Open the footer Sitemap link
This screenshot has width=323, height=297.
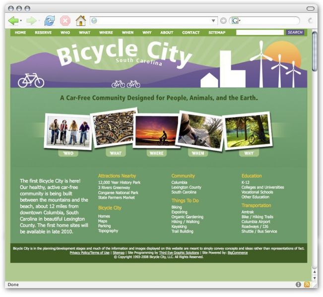(119, 252)
